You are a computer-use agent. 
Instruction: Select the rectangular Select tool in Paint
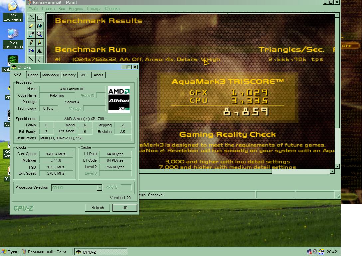click(x=40, y=18)
